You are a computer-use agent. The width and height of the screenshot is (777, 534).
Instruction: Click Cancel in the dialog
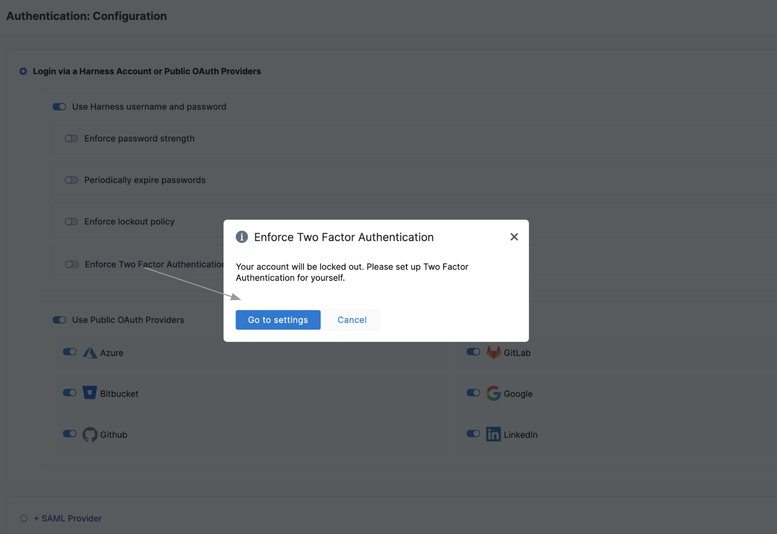[x=352, y=320]
